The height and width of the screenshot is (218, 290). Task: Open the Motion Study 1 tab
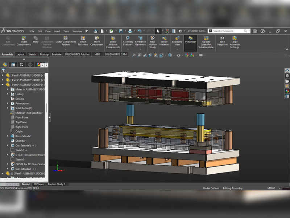point(57,184)
